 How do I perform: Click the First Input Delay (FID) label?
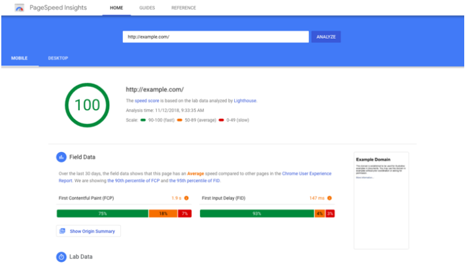click(224, 198)
